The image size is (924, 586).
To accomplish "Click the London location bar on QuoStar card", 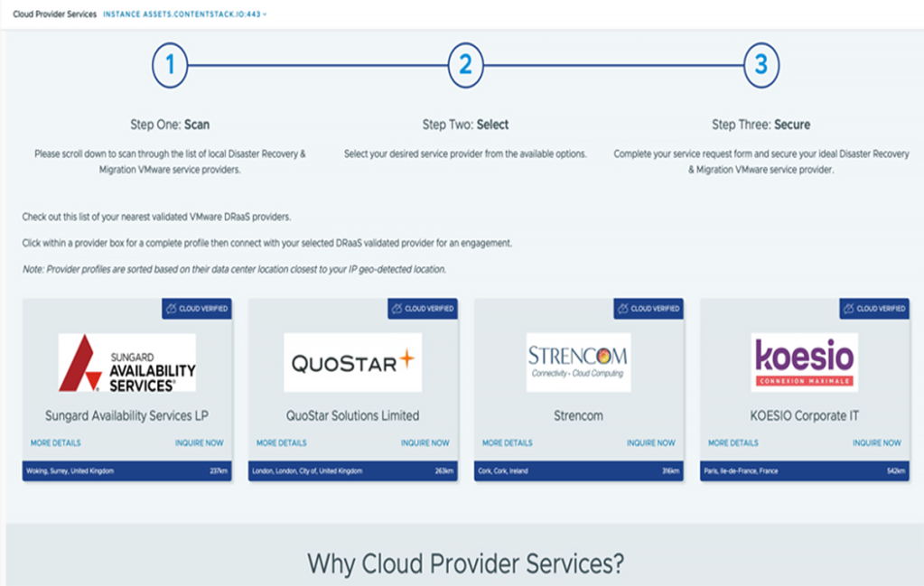I will click(353, 471).
